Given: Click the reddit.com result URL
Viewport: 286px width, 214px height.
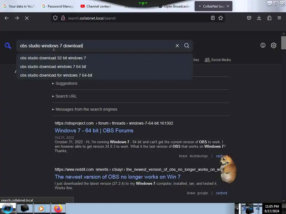Looking at the screenshot, I should click(137, 170).
